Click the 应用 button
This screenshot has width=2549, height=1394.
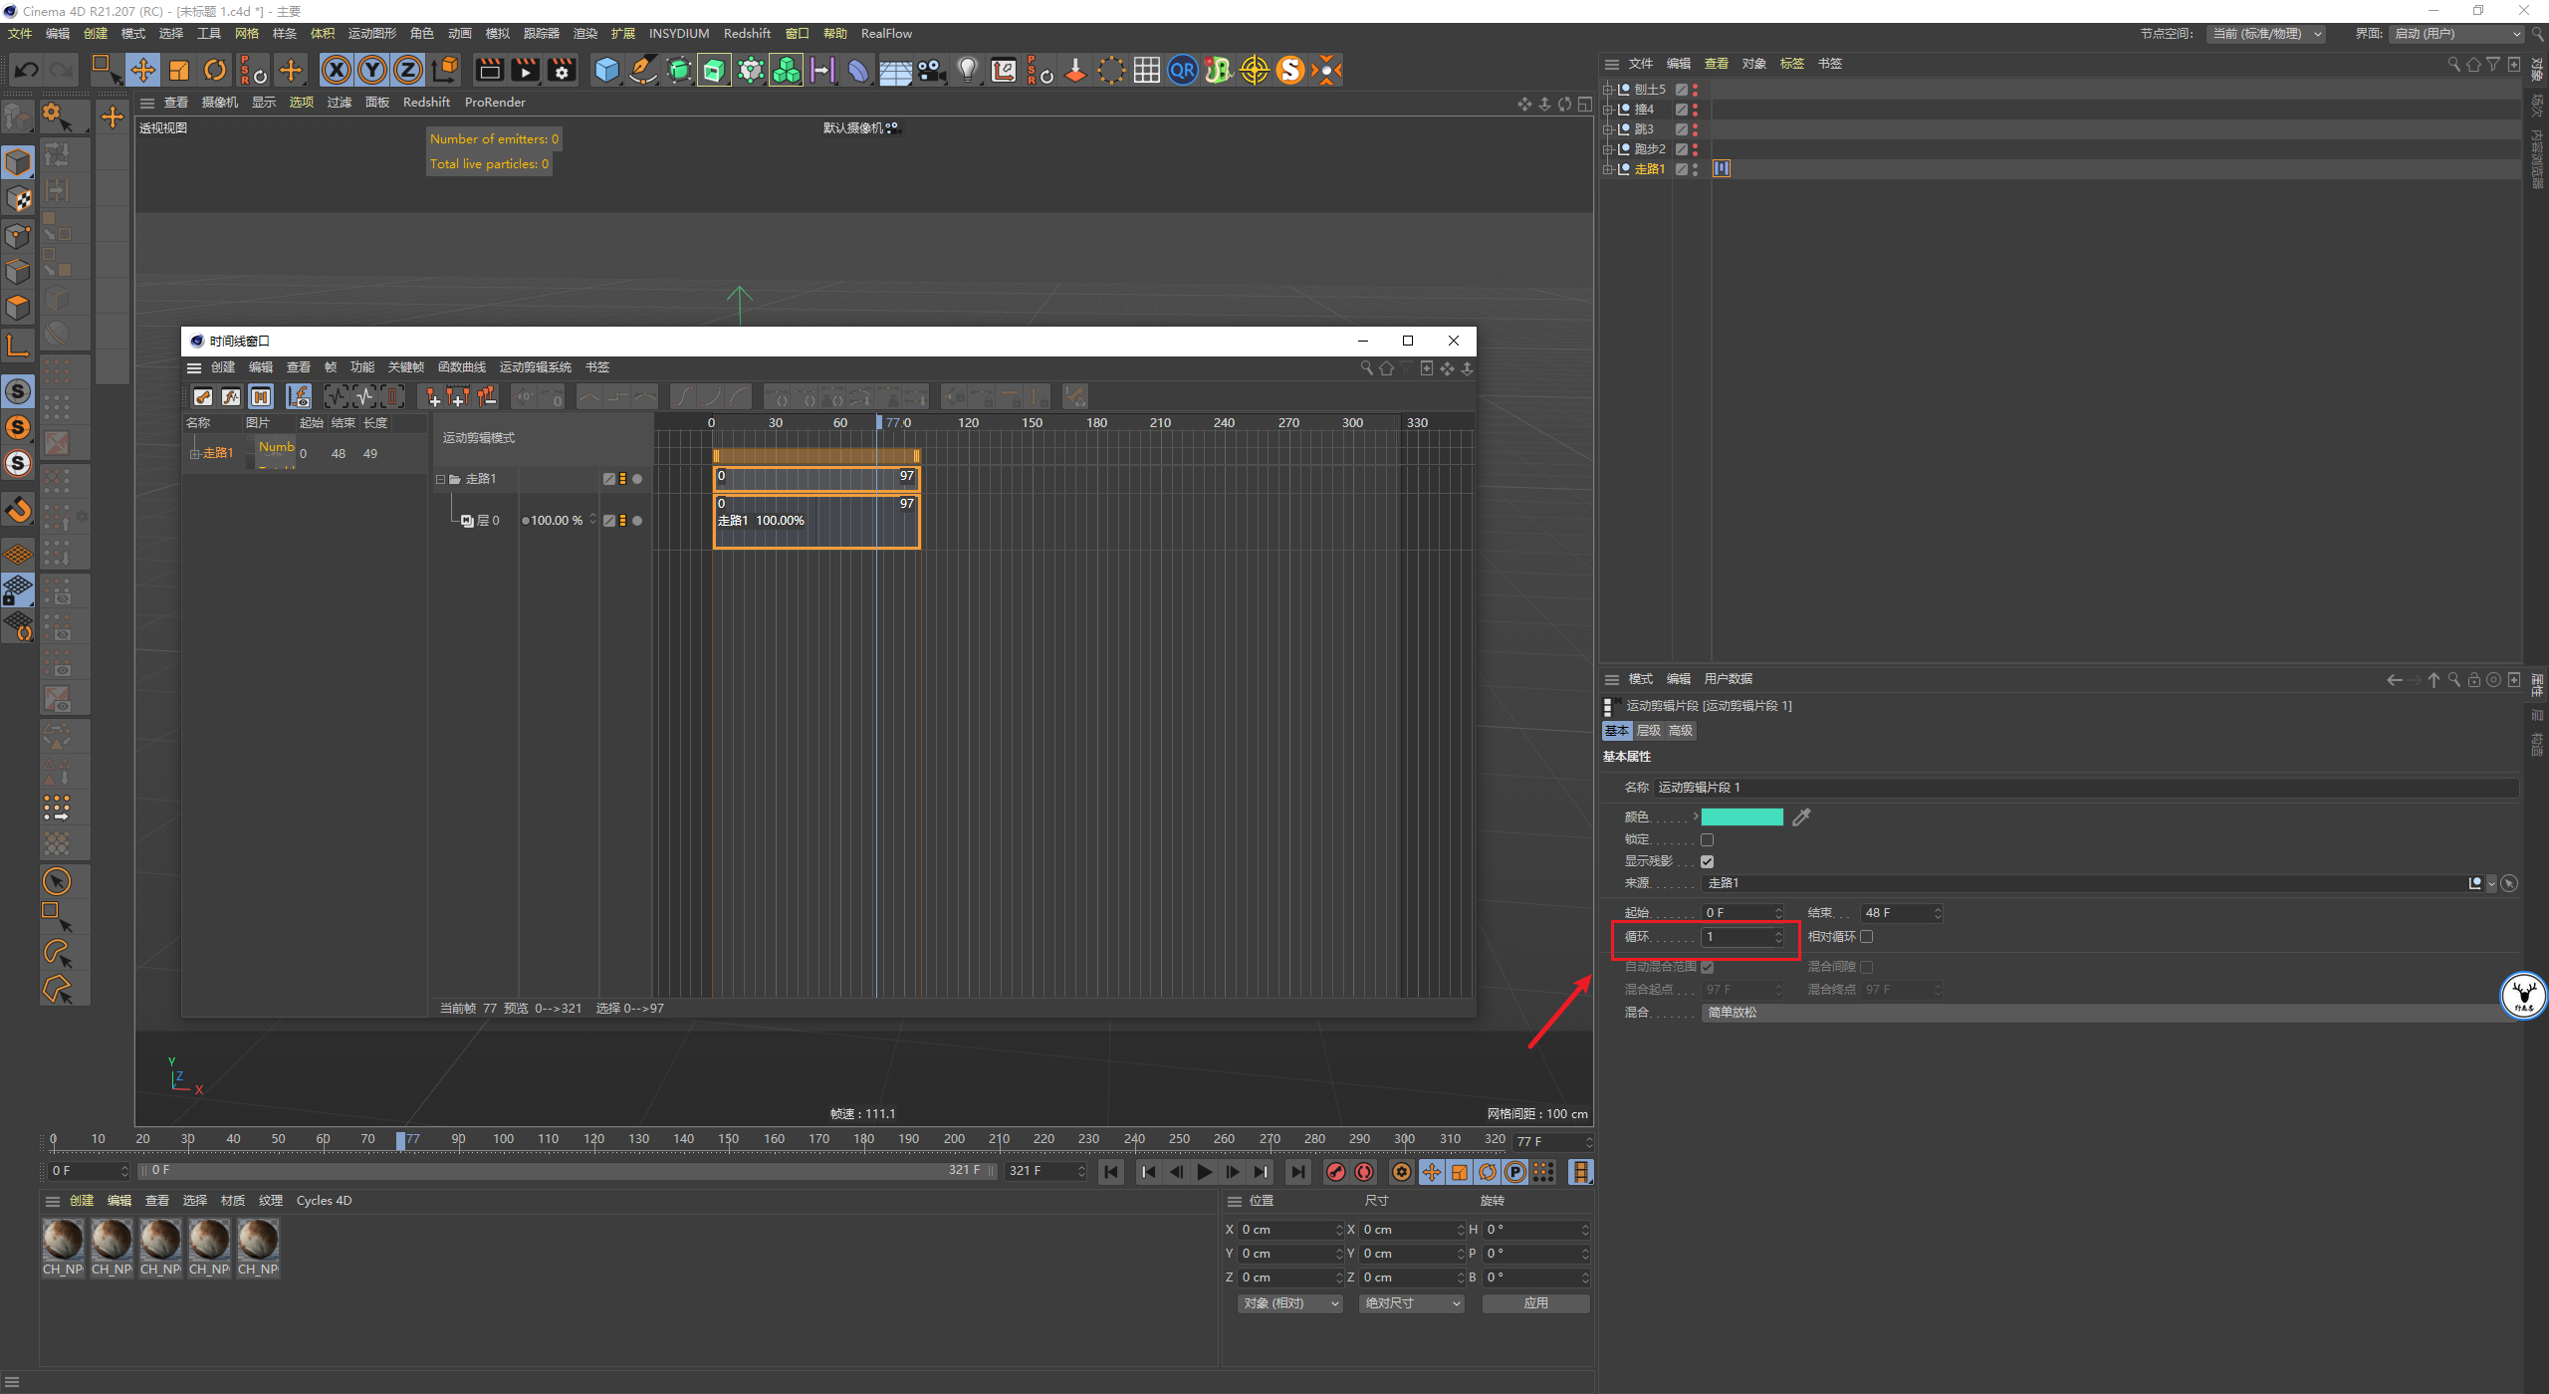tap(1535, 1303)
